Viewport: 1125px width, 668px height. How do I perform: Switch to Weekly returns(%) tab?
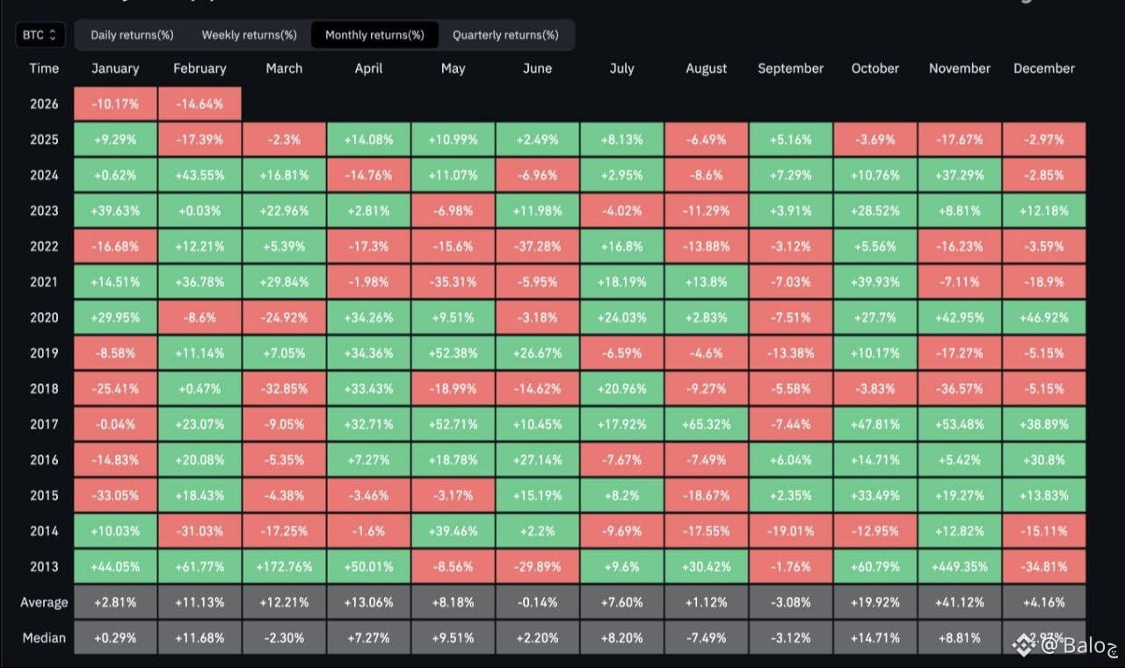pos(249,35)
